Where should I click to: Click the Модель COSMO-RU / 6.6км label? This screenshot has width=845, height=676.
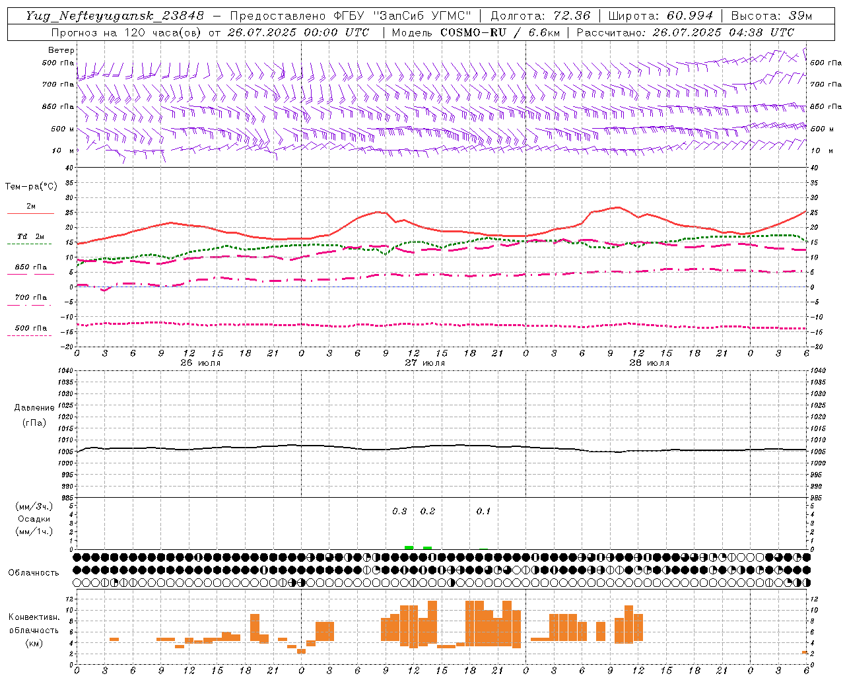[x=476, y=32]
